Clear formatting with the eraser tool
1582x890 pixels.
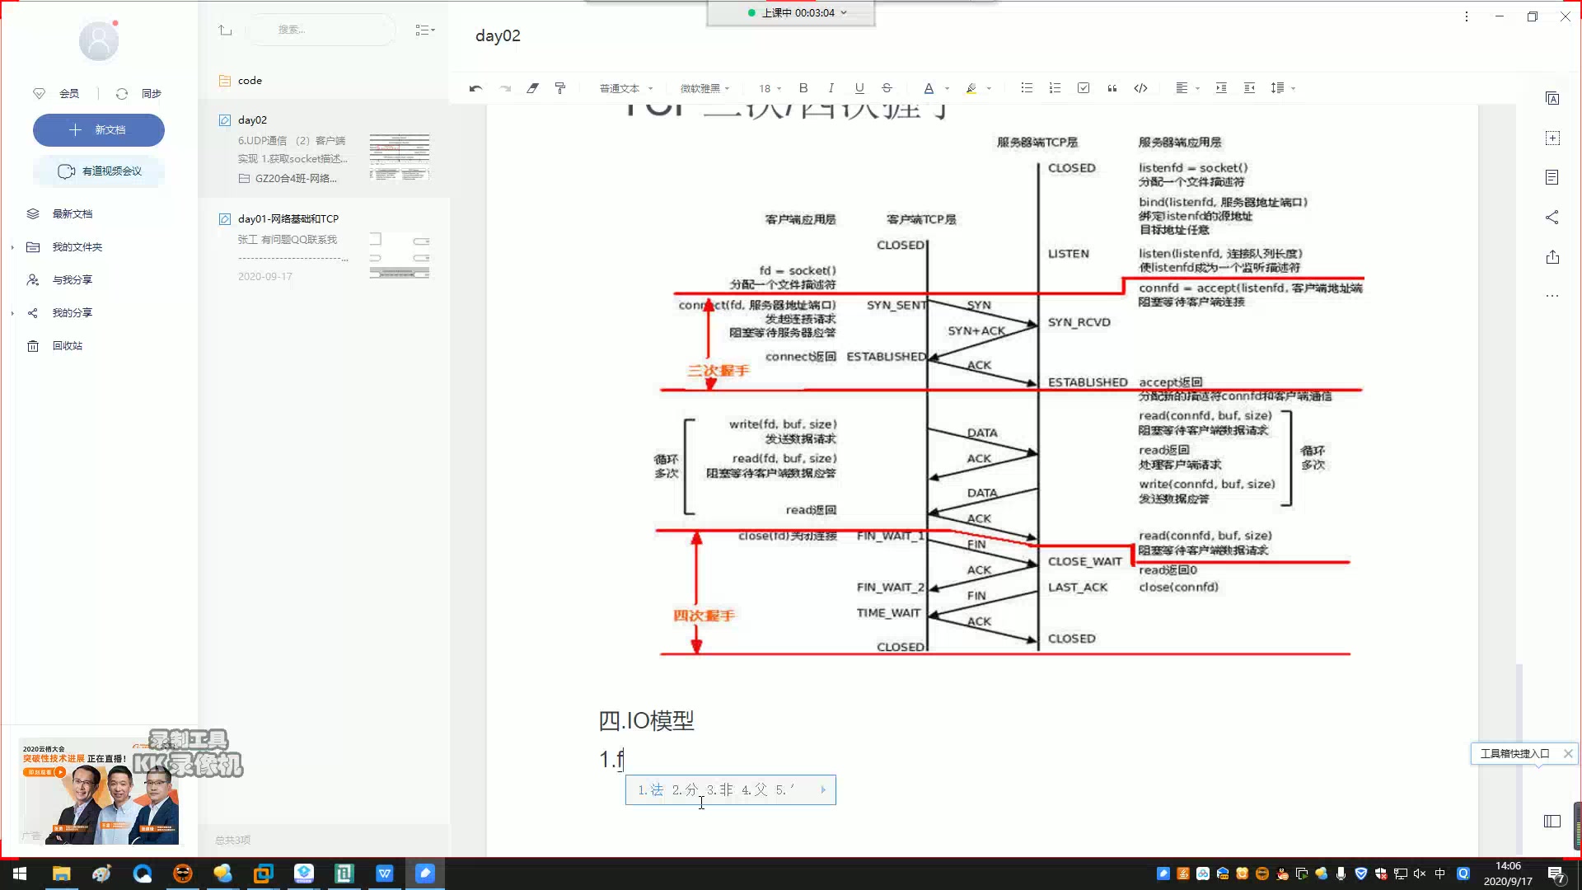click(532, 88)
